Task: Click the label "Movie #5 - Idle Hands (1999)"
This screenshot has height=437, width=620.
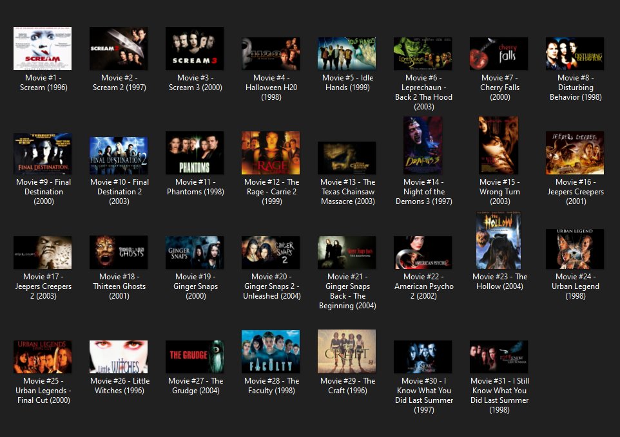Action: 347,82
